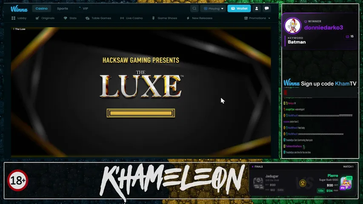363x204 pixels.
Task: Click the Lobby grid icon
Action: (x=14, y=18)
